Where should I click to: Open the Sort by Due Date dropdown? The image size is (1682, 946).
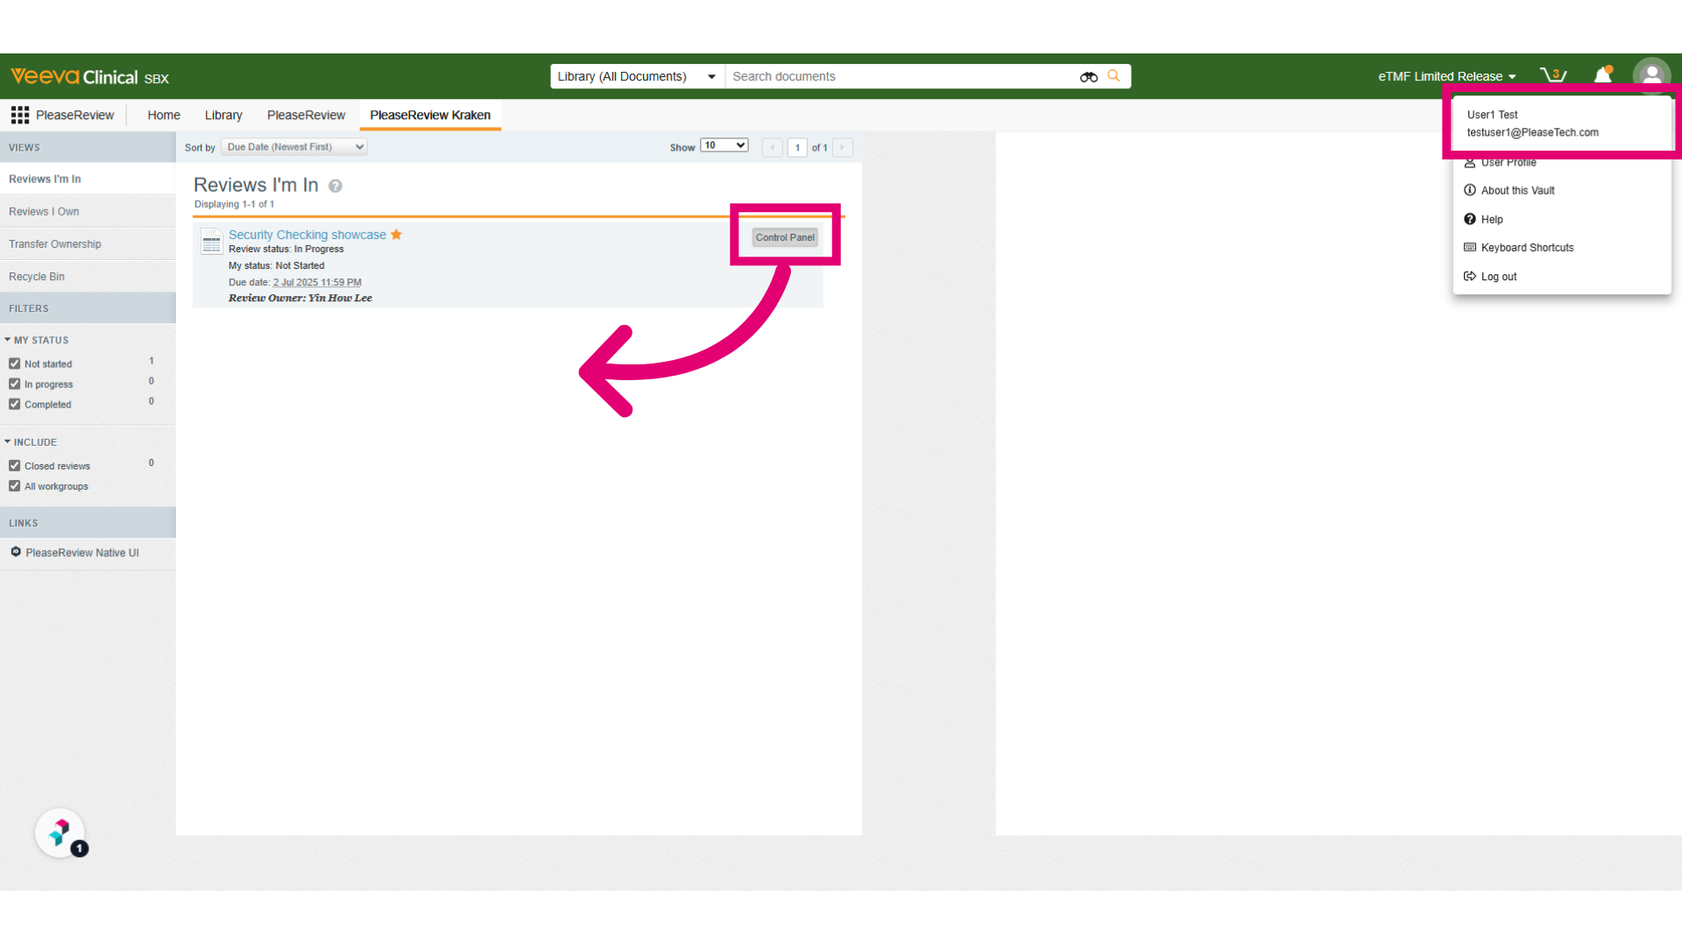pos(293,147)
